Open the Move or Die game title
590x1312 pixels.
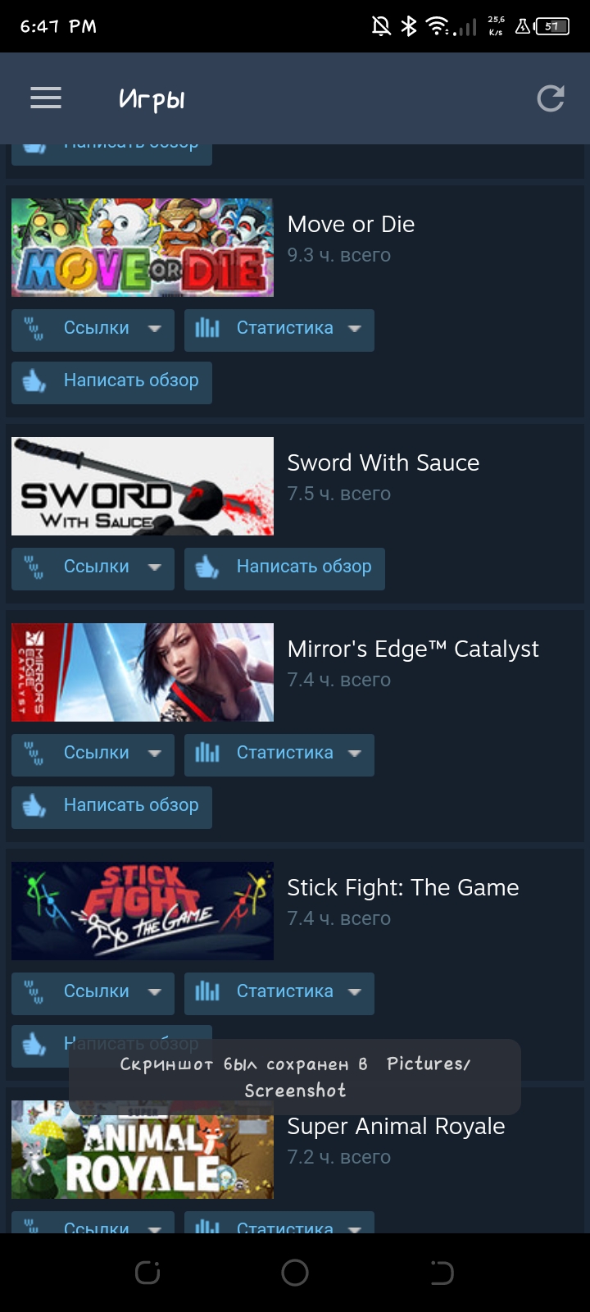pos(351,225)
